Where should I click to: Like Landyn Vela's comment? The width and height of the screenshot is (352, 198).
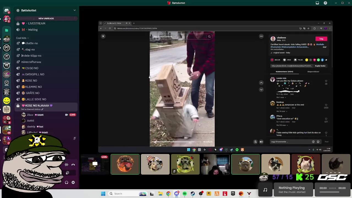(x=326, y=81)
